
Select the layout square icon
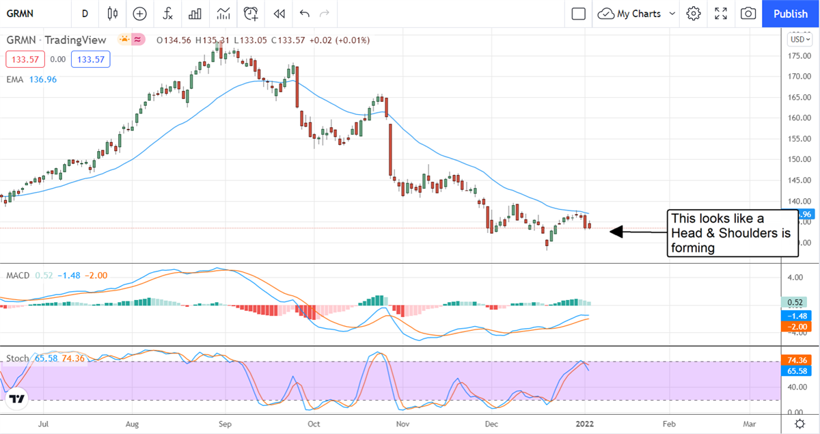pyautogui.click(x=578, y=14)
